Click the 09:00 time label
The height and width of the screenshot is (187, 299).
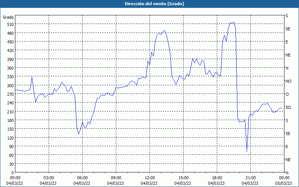(x=116, y=178)
